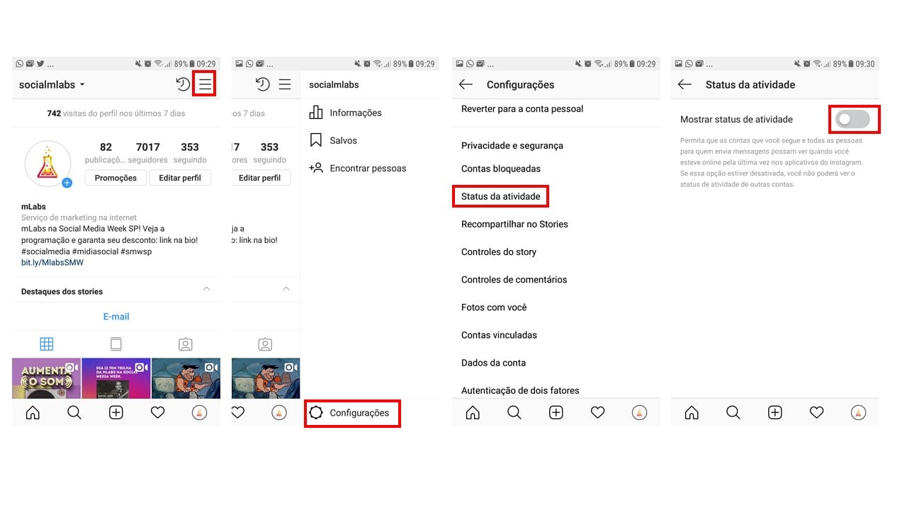Click Editar perfil next to Promoções
Viewport: 907px width, 510px height.
point(180,178)
